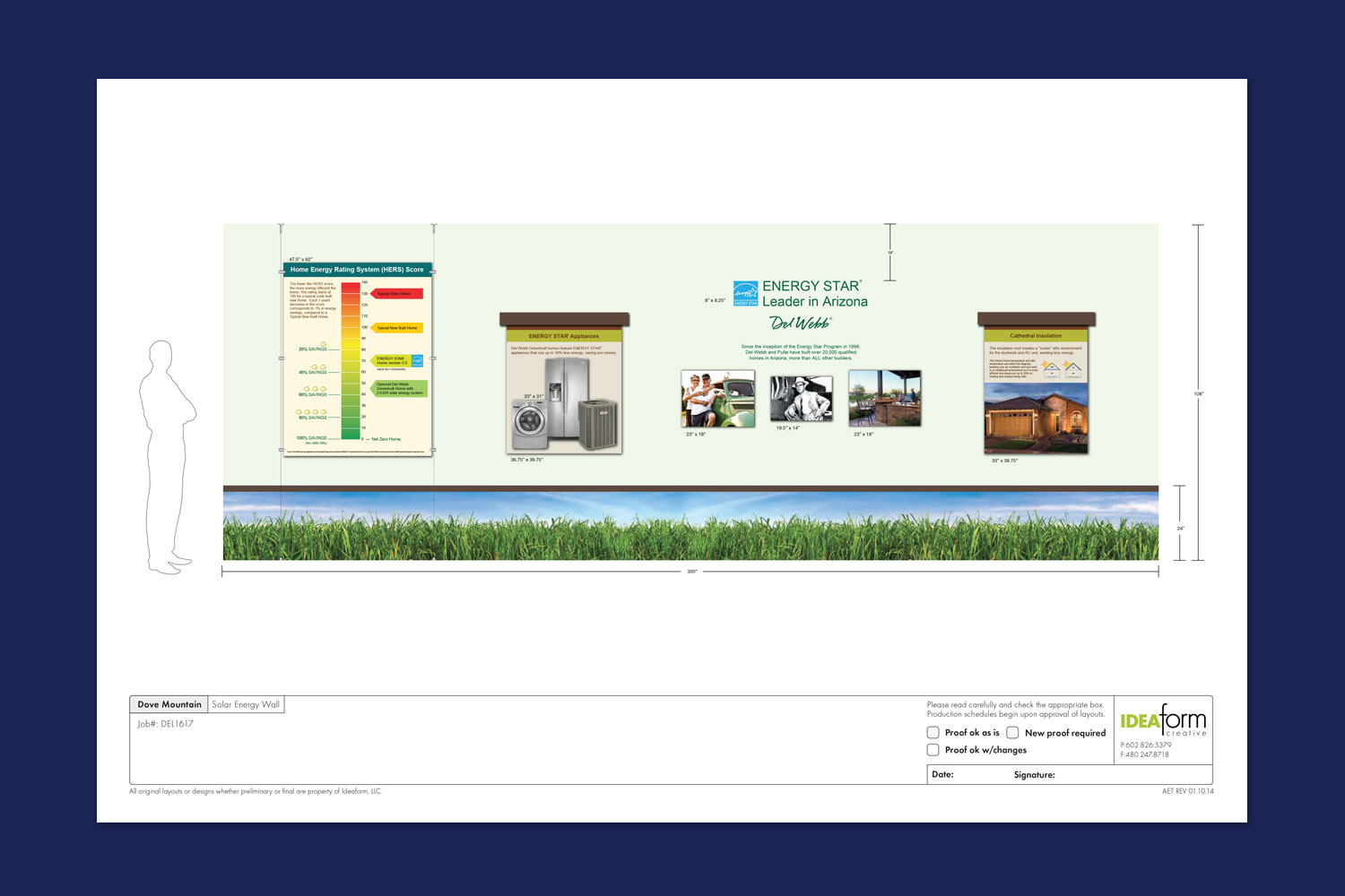This screenshot has width=1345, height=896.
Task: Click the '47.5" x 62"' size label above HERS panel
Action: click(300, 259)
